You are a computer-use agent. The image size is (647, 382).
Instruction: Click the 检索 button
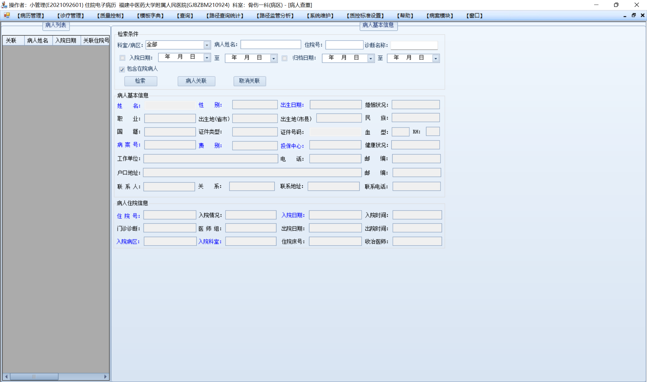140,81
